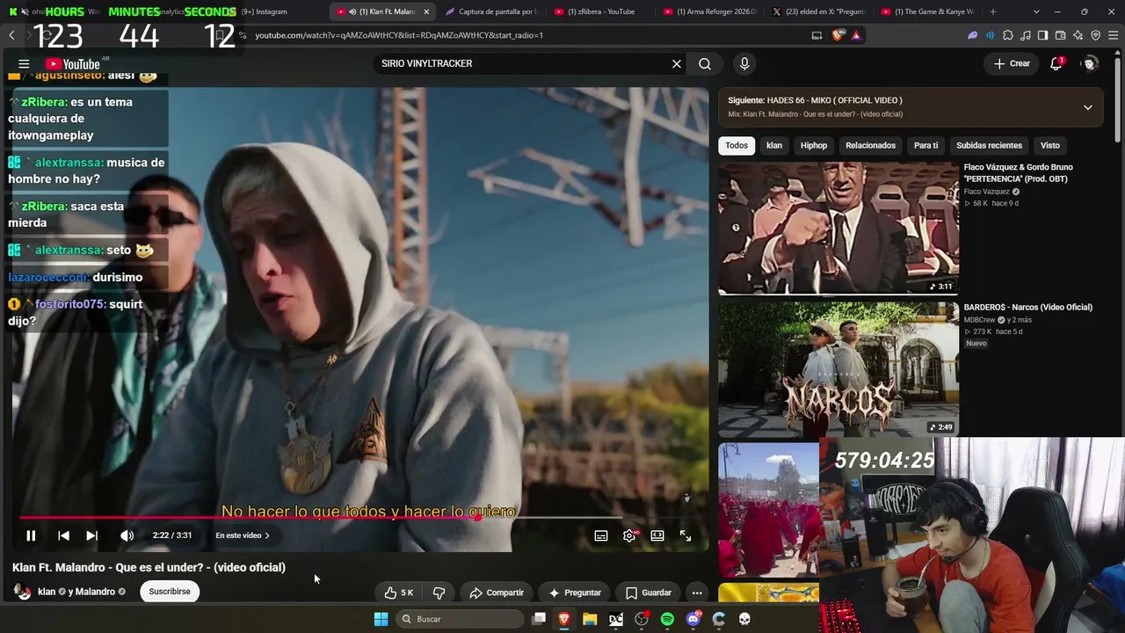The height and width of the screenshot is (633, 1125).
Task: Open a new browser tab
Action: pos(993,11)
